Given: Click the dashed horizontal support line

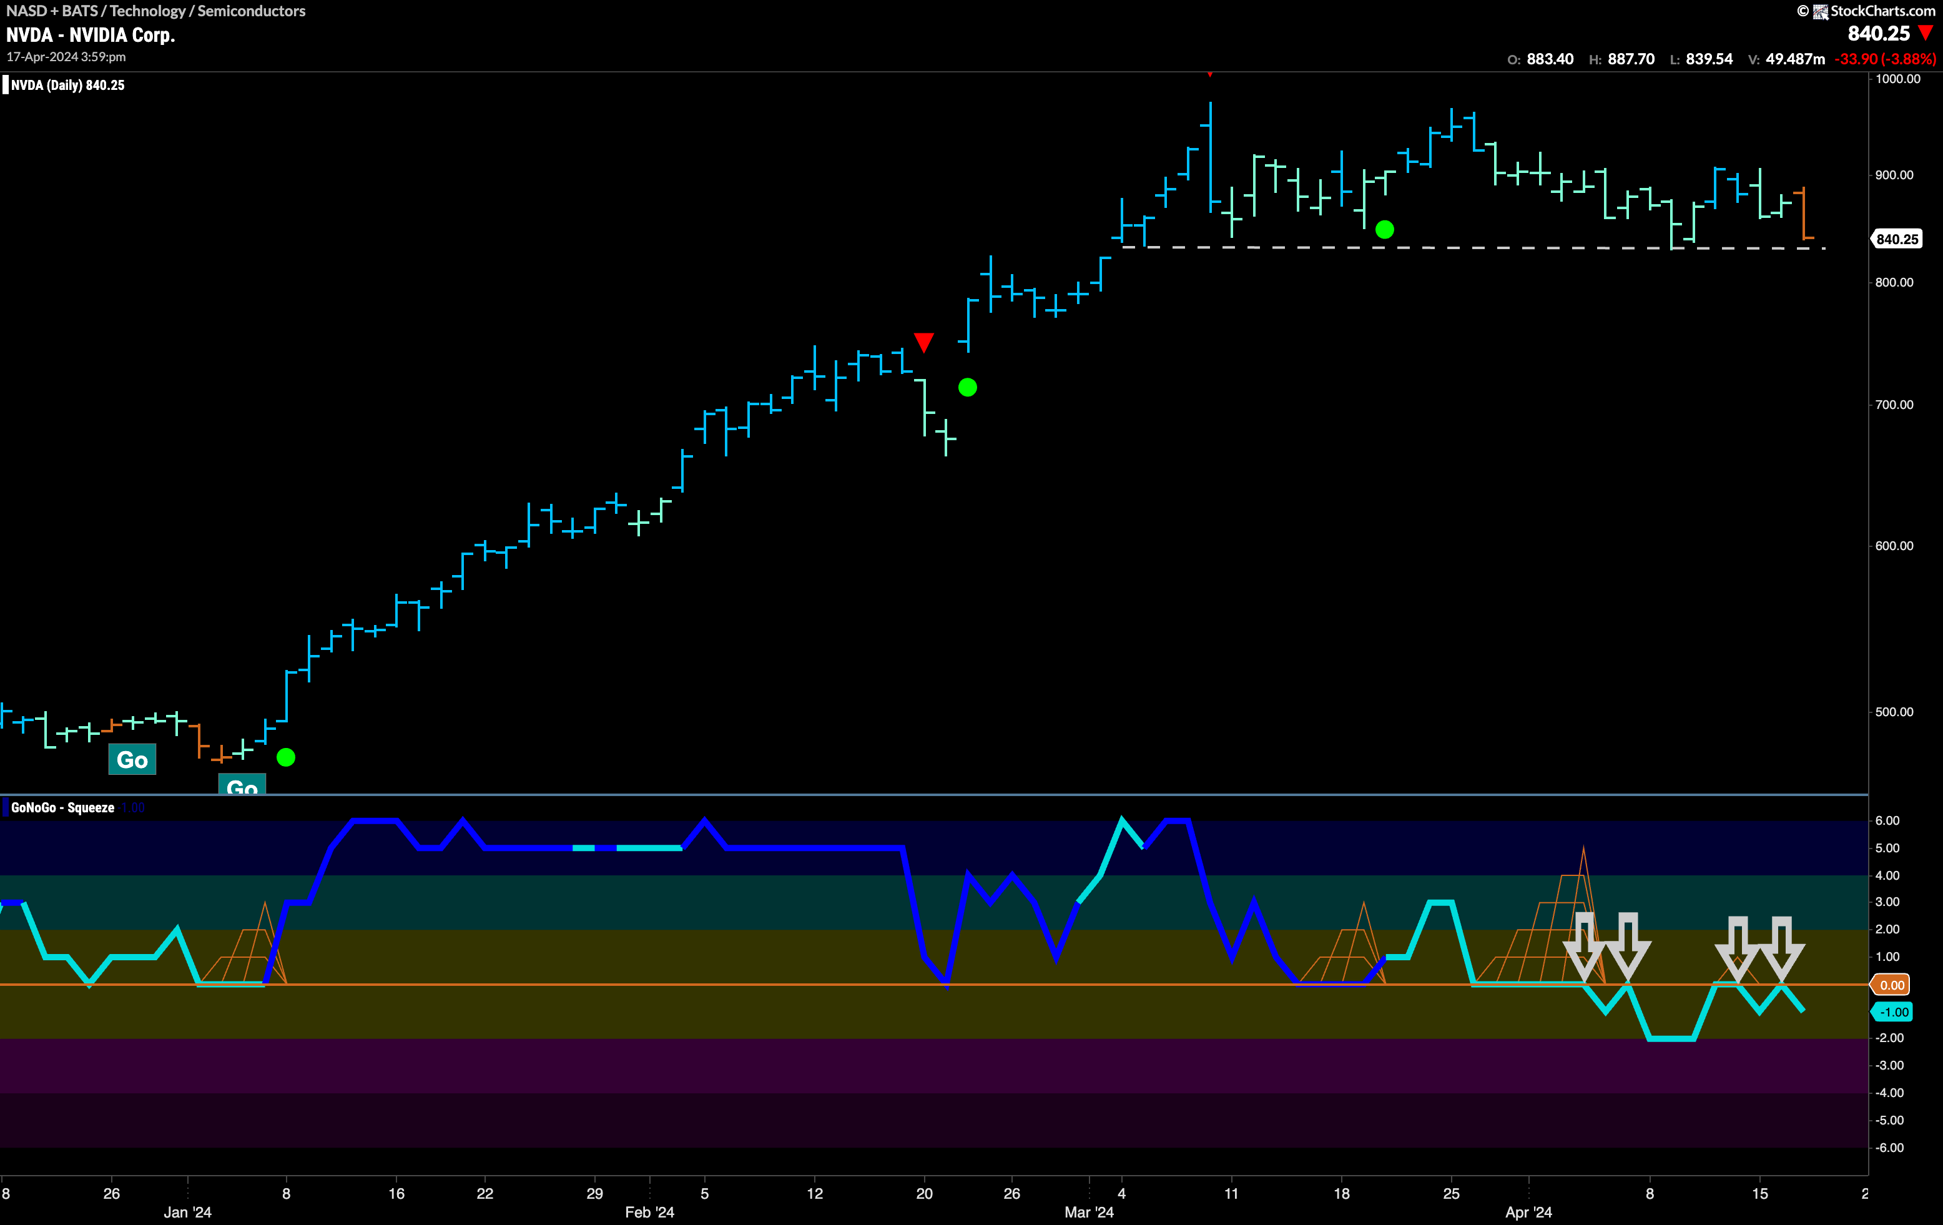Looking at the screenshot, I should (1474, 248).
